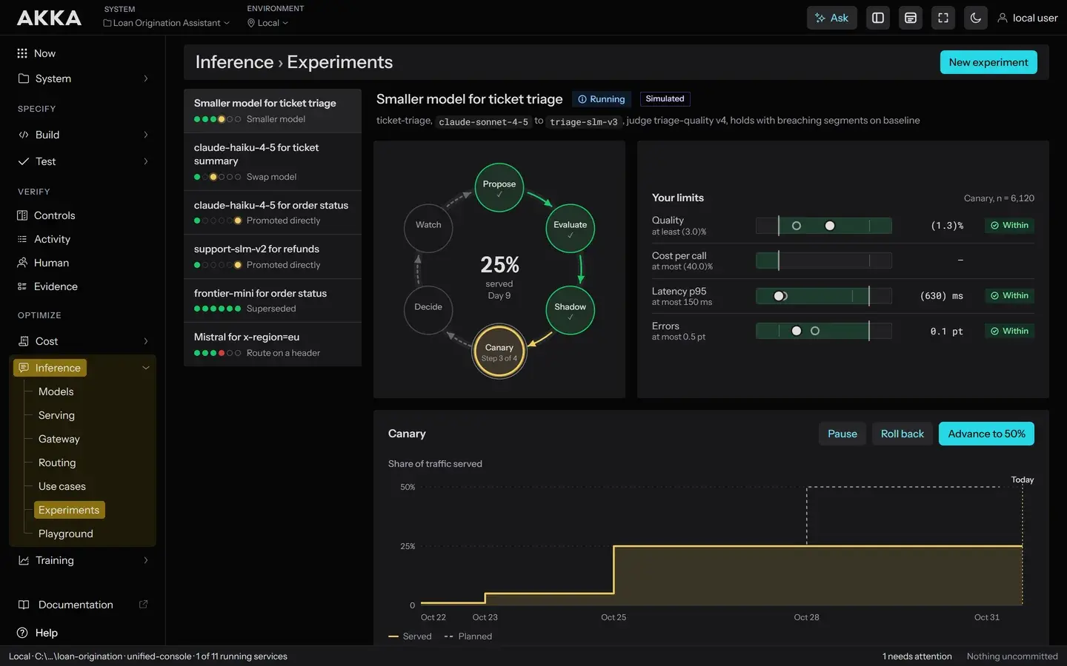This screenshot has width=1067, height=666.
Task: Open the Playground page
Action: tap(66, 534)
